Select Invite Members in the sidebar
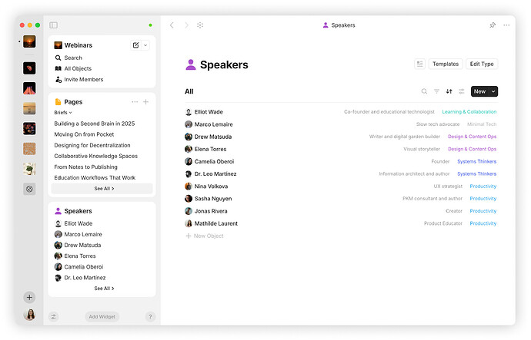The image size is (531, 340). pyautogui.click(x=84, y=79)
